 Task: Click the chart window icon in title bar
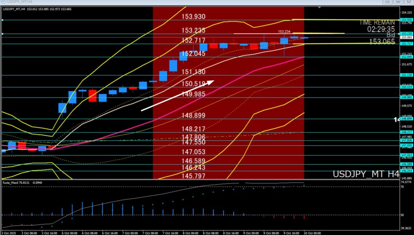click(x=3, y=2)
